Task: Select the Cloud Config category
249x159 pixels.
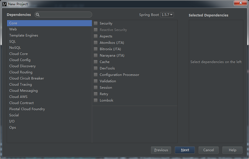Action: [49, 60]
